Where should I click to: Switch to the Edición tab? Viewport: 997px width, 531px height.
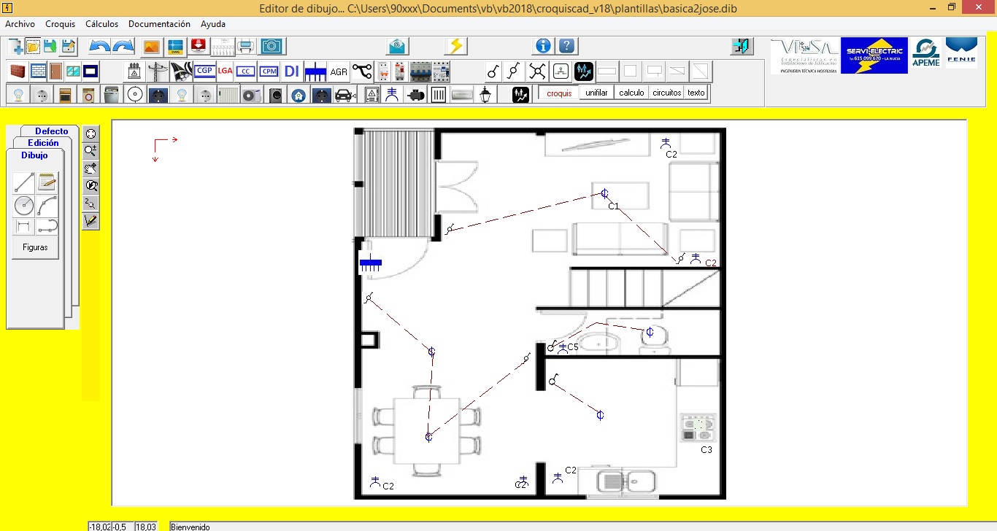pos(43,143)
